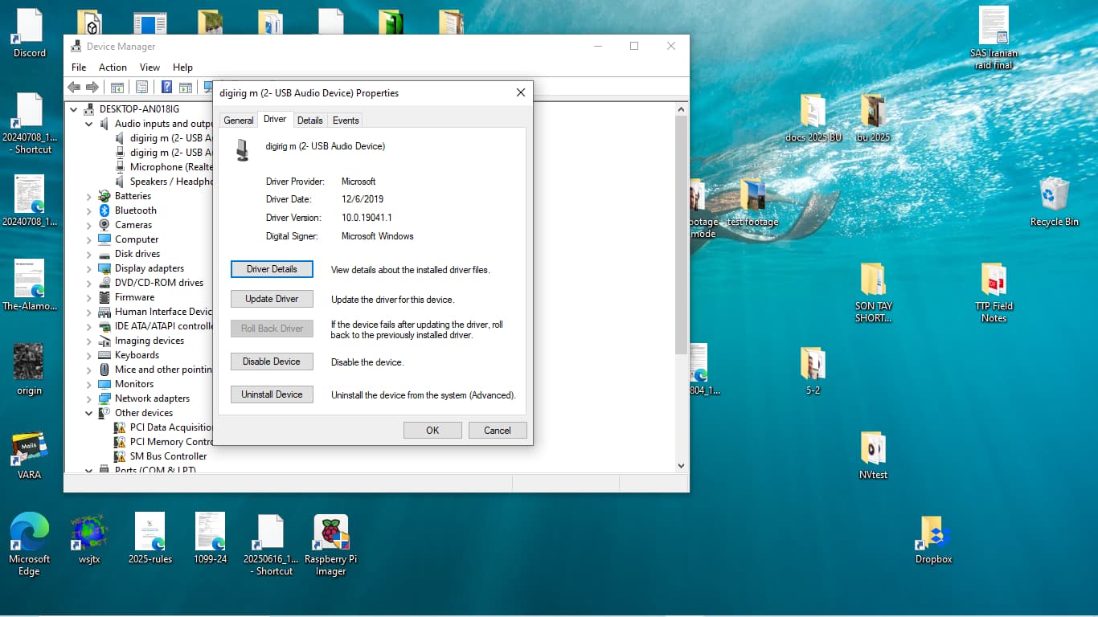Select the VARA desktop shortcut
Viewport: 1098px width, 617px height.
point(29,448)
